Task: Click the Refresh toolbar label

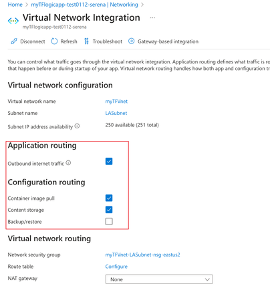Action: [69, 41]
